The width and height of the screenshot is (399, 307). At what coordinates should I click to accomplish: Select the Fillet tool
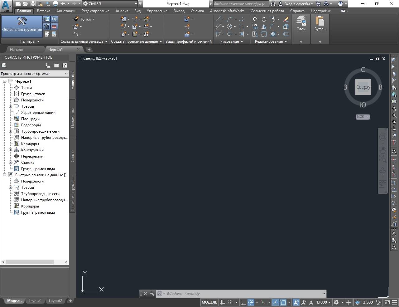click(273, 27)
